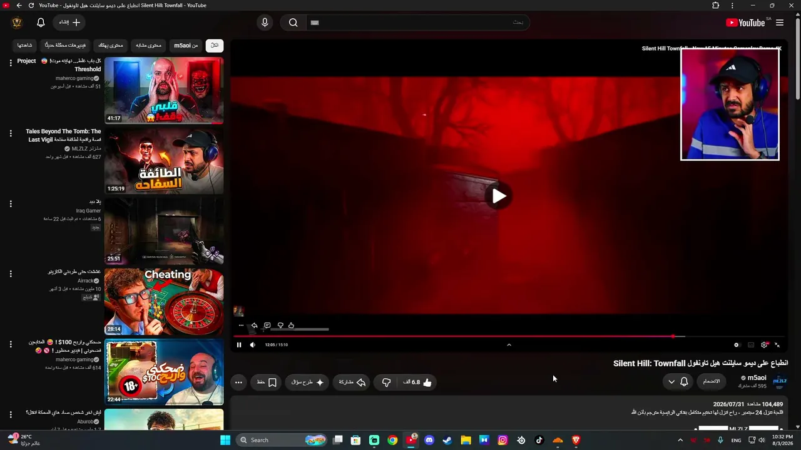Open the Windows Start menu
Viewport: 801px width, 450px height.
[x=225, y=440]
